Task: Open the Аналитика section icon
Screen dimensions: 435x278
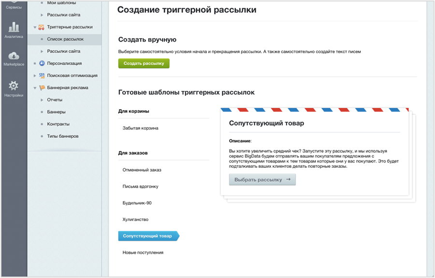Action: tap(14, 27)
